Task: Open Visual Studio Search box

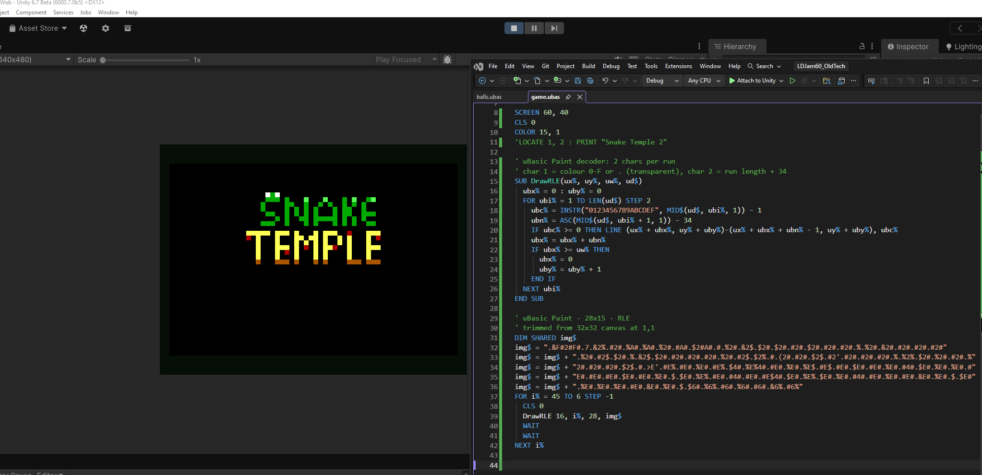Action: [764, 66]
